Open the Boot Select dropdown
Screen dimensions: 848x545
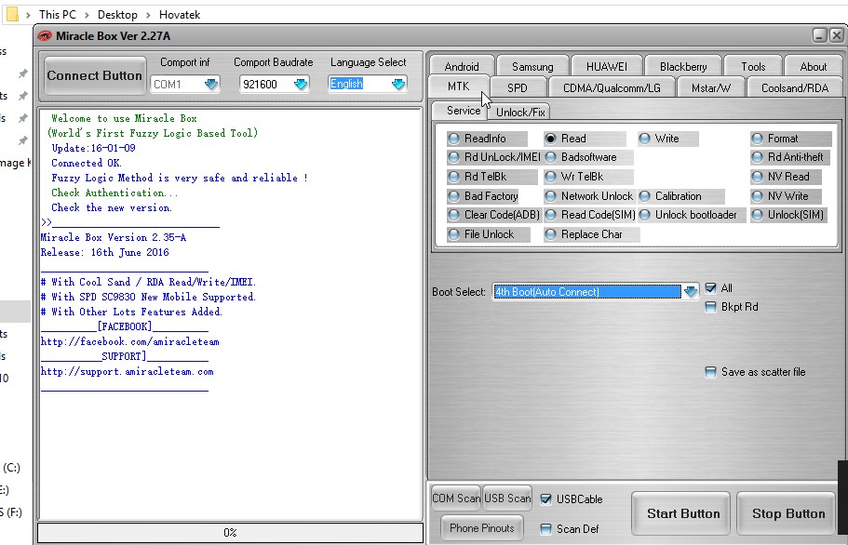click(690, 292)
